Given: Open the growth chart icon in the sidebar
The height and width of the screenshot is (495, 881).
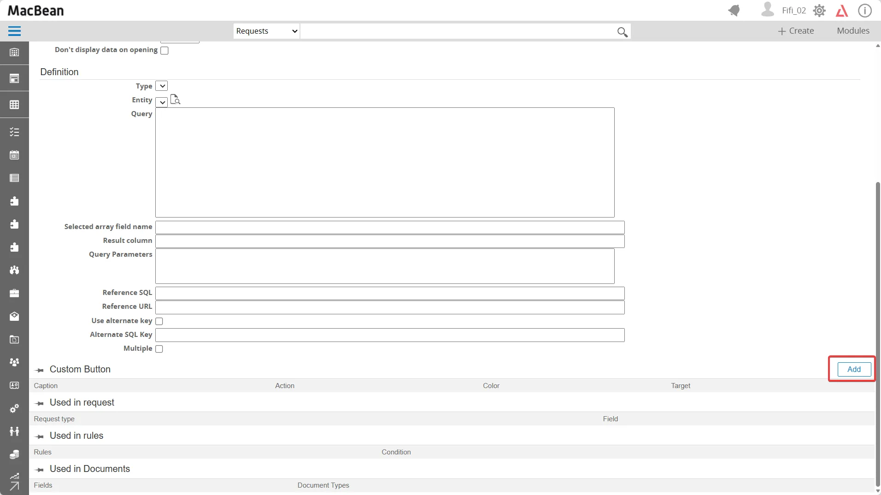Looking at the screenshot, I should (x=14, y=476).
